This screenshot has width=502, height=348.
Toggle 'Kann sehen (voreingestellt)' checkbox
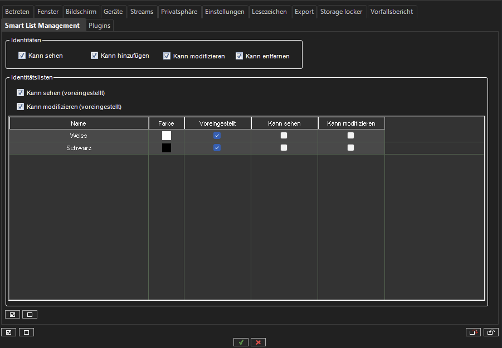click(x=20, y=93)
